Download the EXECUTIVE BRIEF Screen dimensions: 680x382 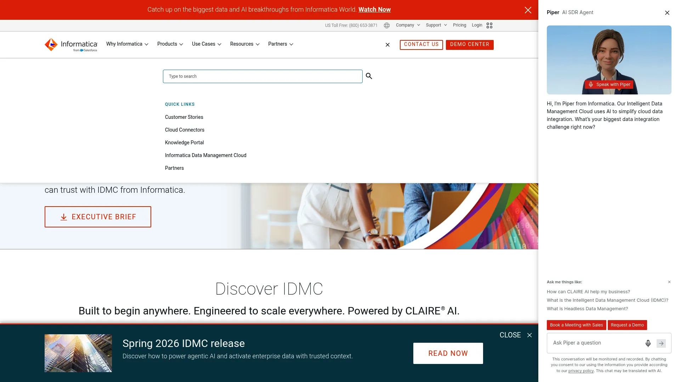click(x=98, y=217)
